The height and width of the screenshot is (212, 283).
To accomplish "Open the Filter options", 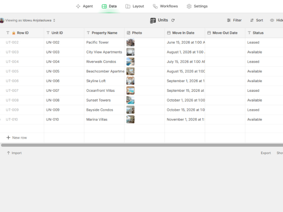I will point(234,20).
